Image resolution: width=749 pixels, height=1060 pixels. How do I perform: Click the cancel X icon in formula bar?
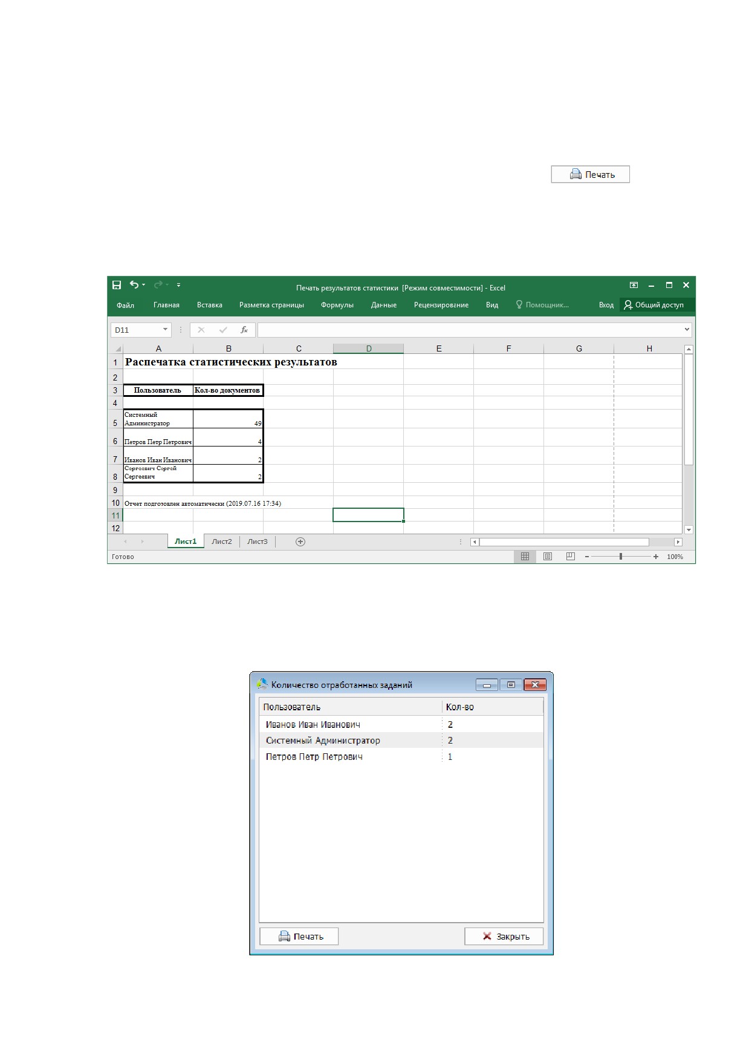[201, 330]
